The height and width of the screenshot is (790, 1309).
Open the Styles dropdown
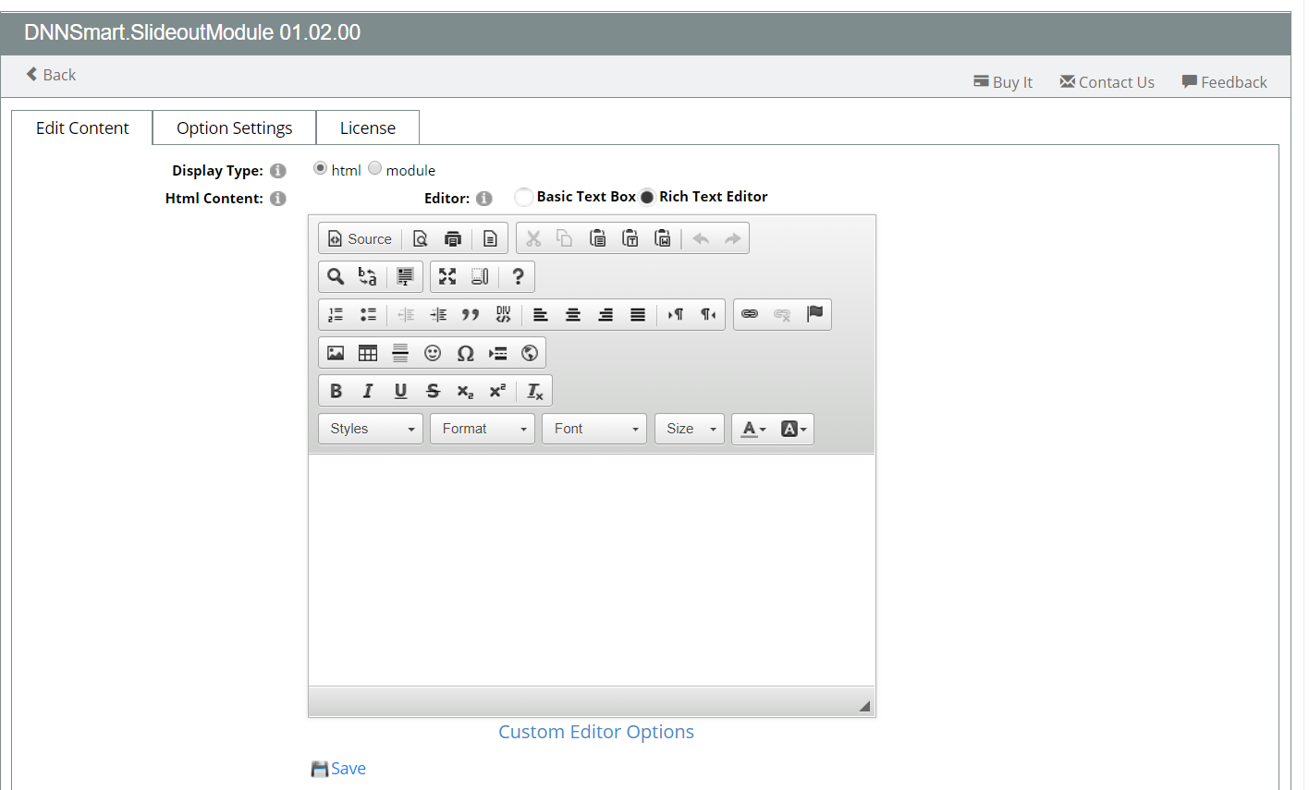371,429
